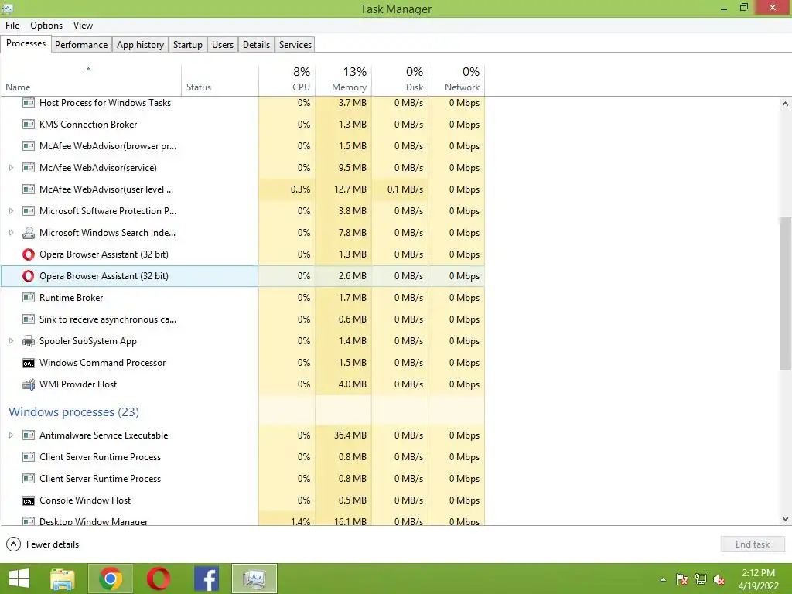This screenshot has width=792, height=594.
Task: Click the Microsoft Software Protection Platform icon
Action: [29, 211]
